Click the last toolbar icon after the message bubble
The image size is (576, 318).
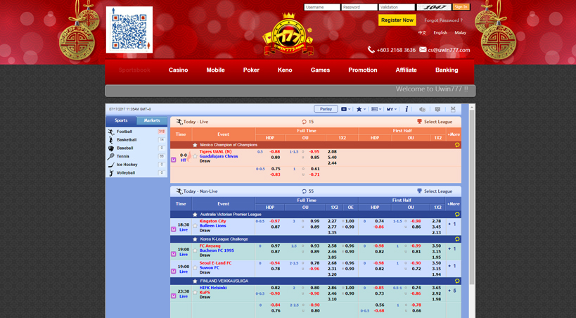tap(453, 109)
